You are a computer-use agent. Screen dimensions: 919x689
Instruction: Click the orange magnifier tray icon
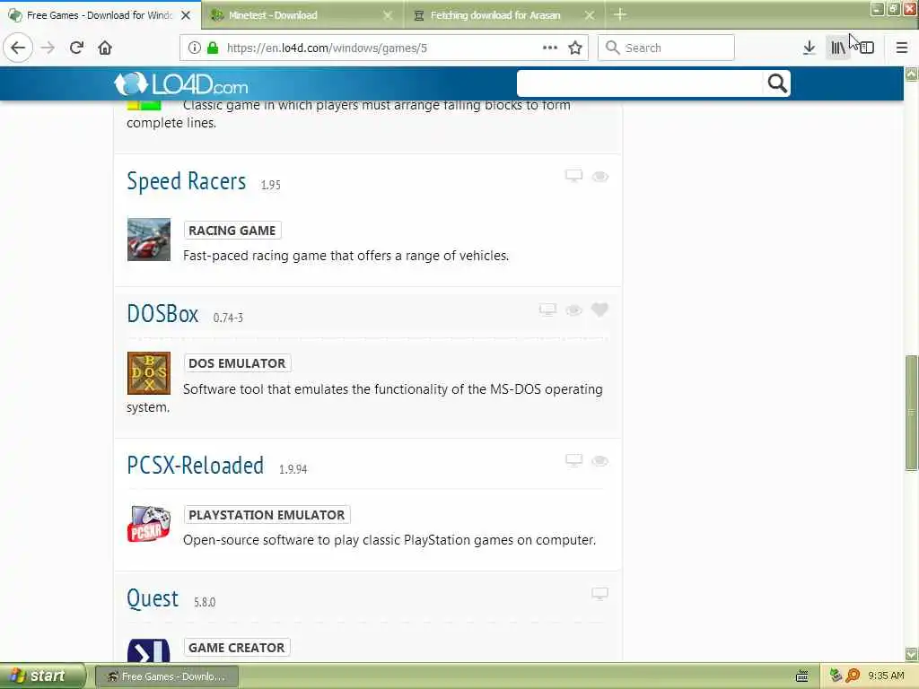pos(853,676)
